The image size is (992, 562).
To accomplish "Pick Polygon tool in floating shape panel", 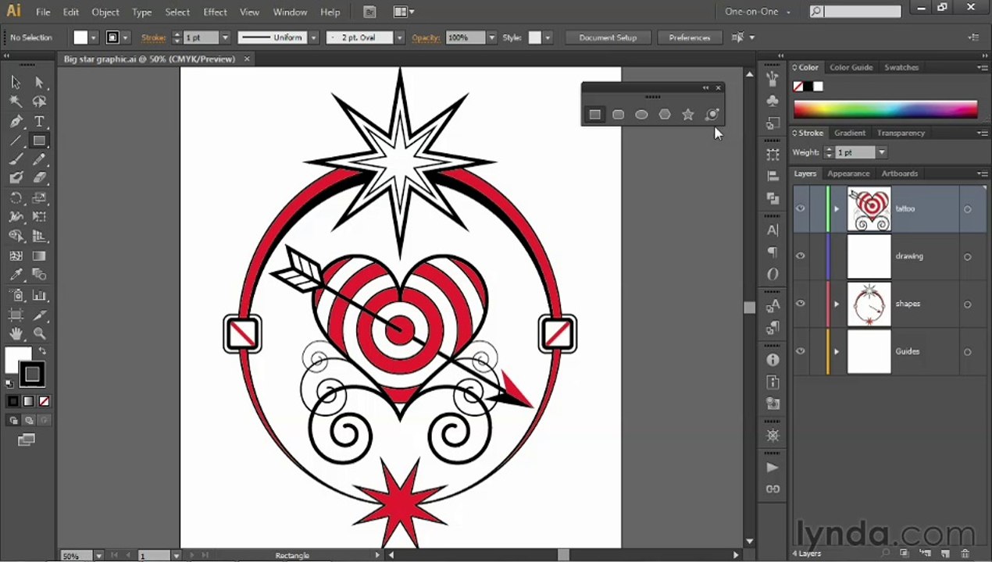I will (665, 115).
